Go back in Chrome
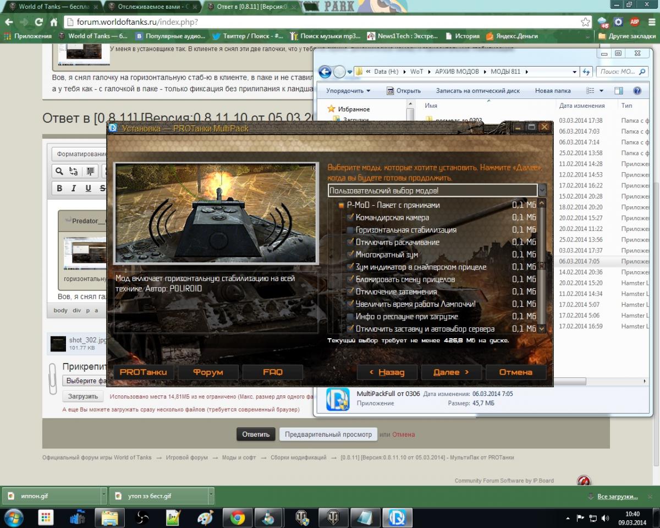Screen dimensions: 660x528 (x=9, y=23)
